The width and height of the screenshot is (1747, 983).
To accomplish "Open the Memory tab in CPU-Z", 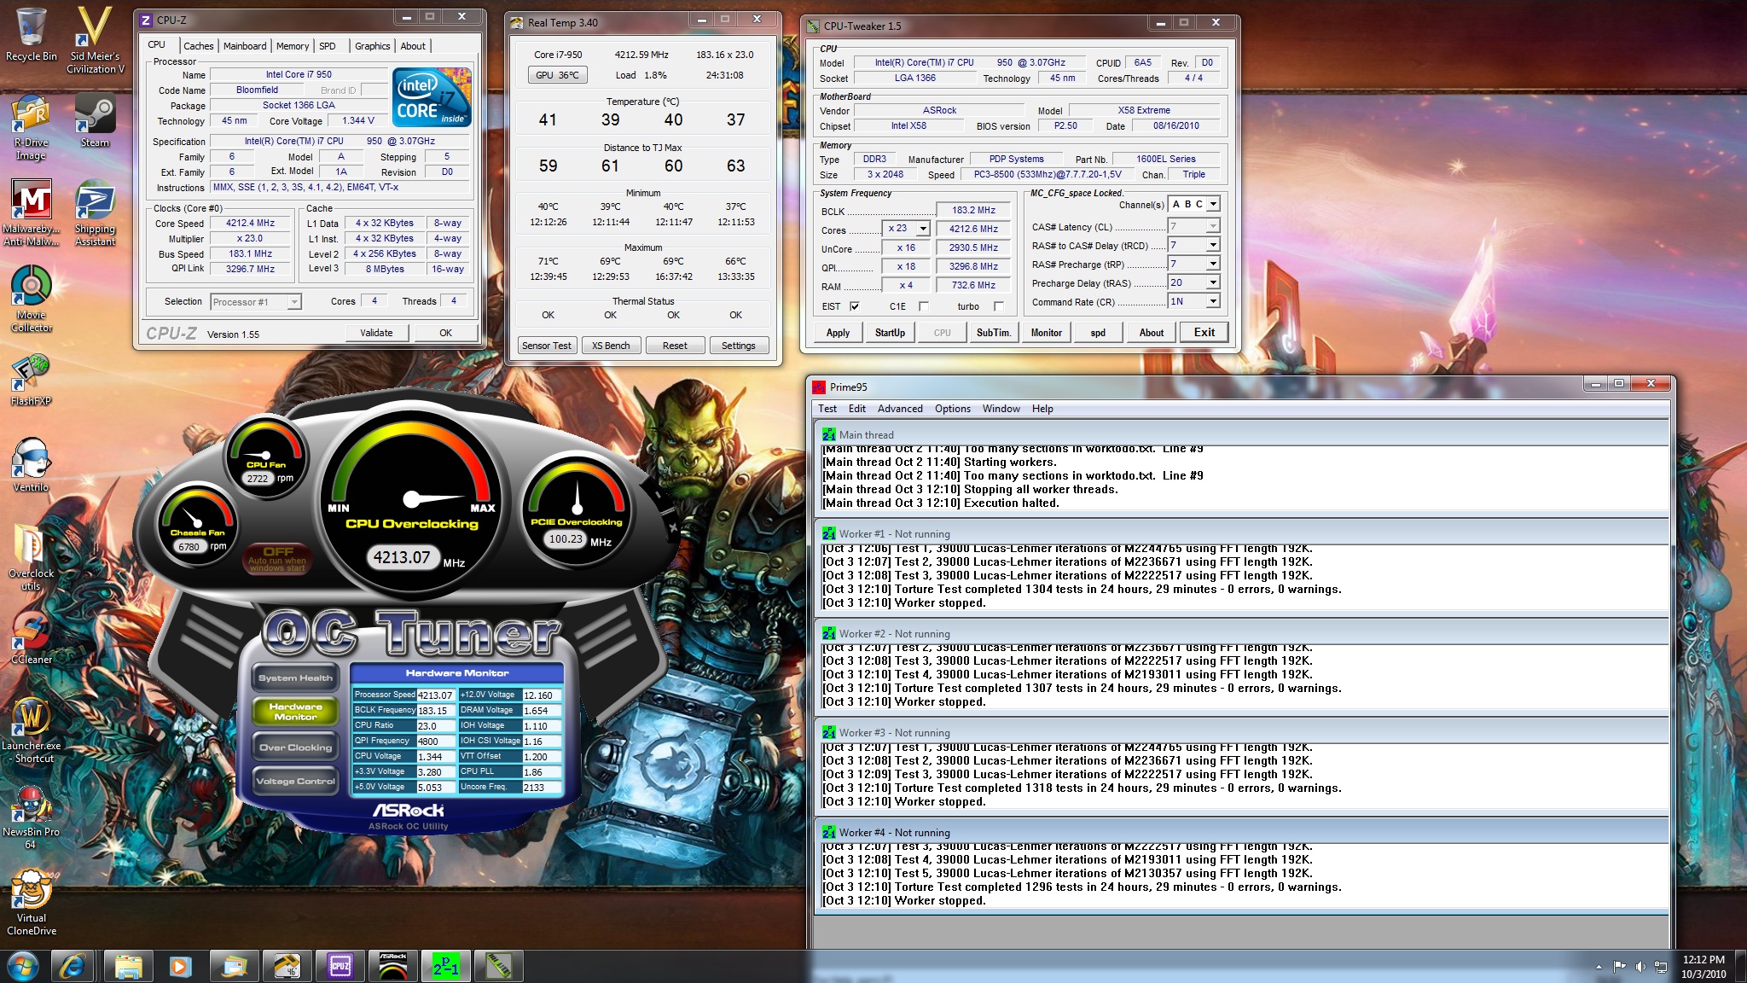I will pyautogui.click(x=293, y=46).
